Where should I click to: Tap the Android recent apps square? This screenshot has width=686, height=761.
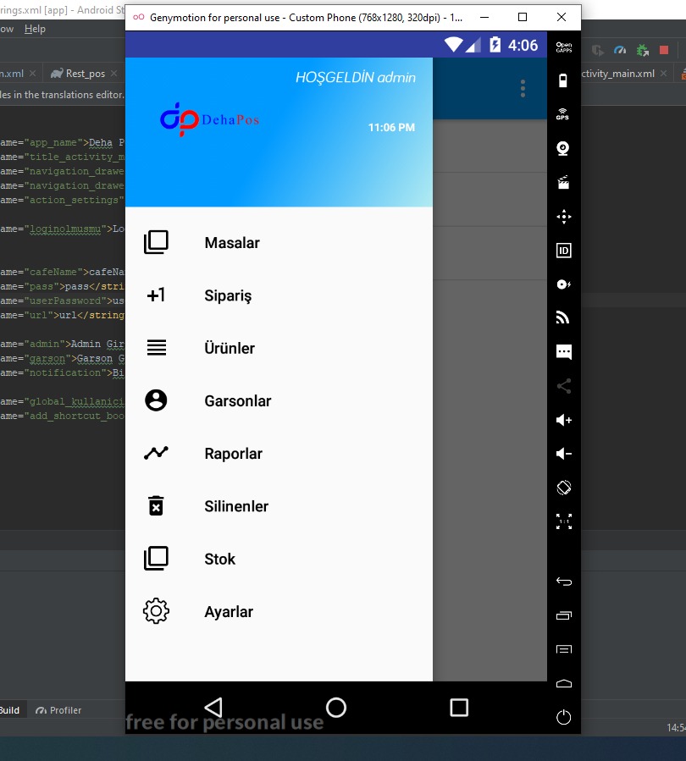pos(459,708)
